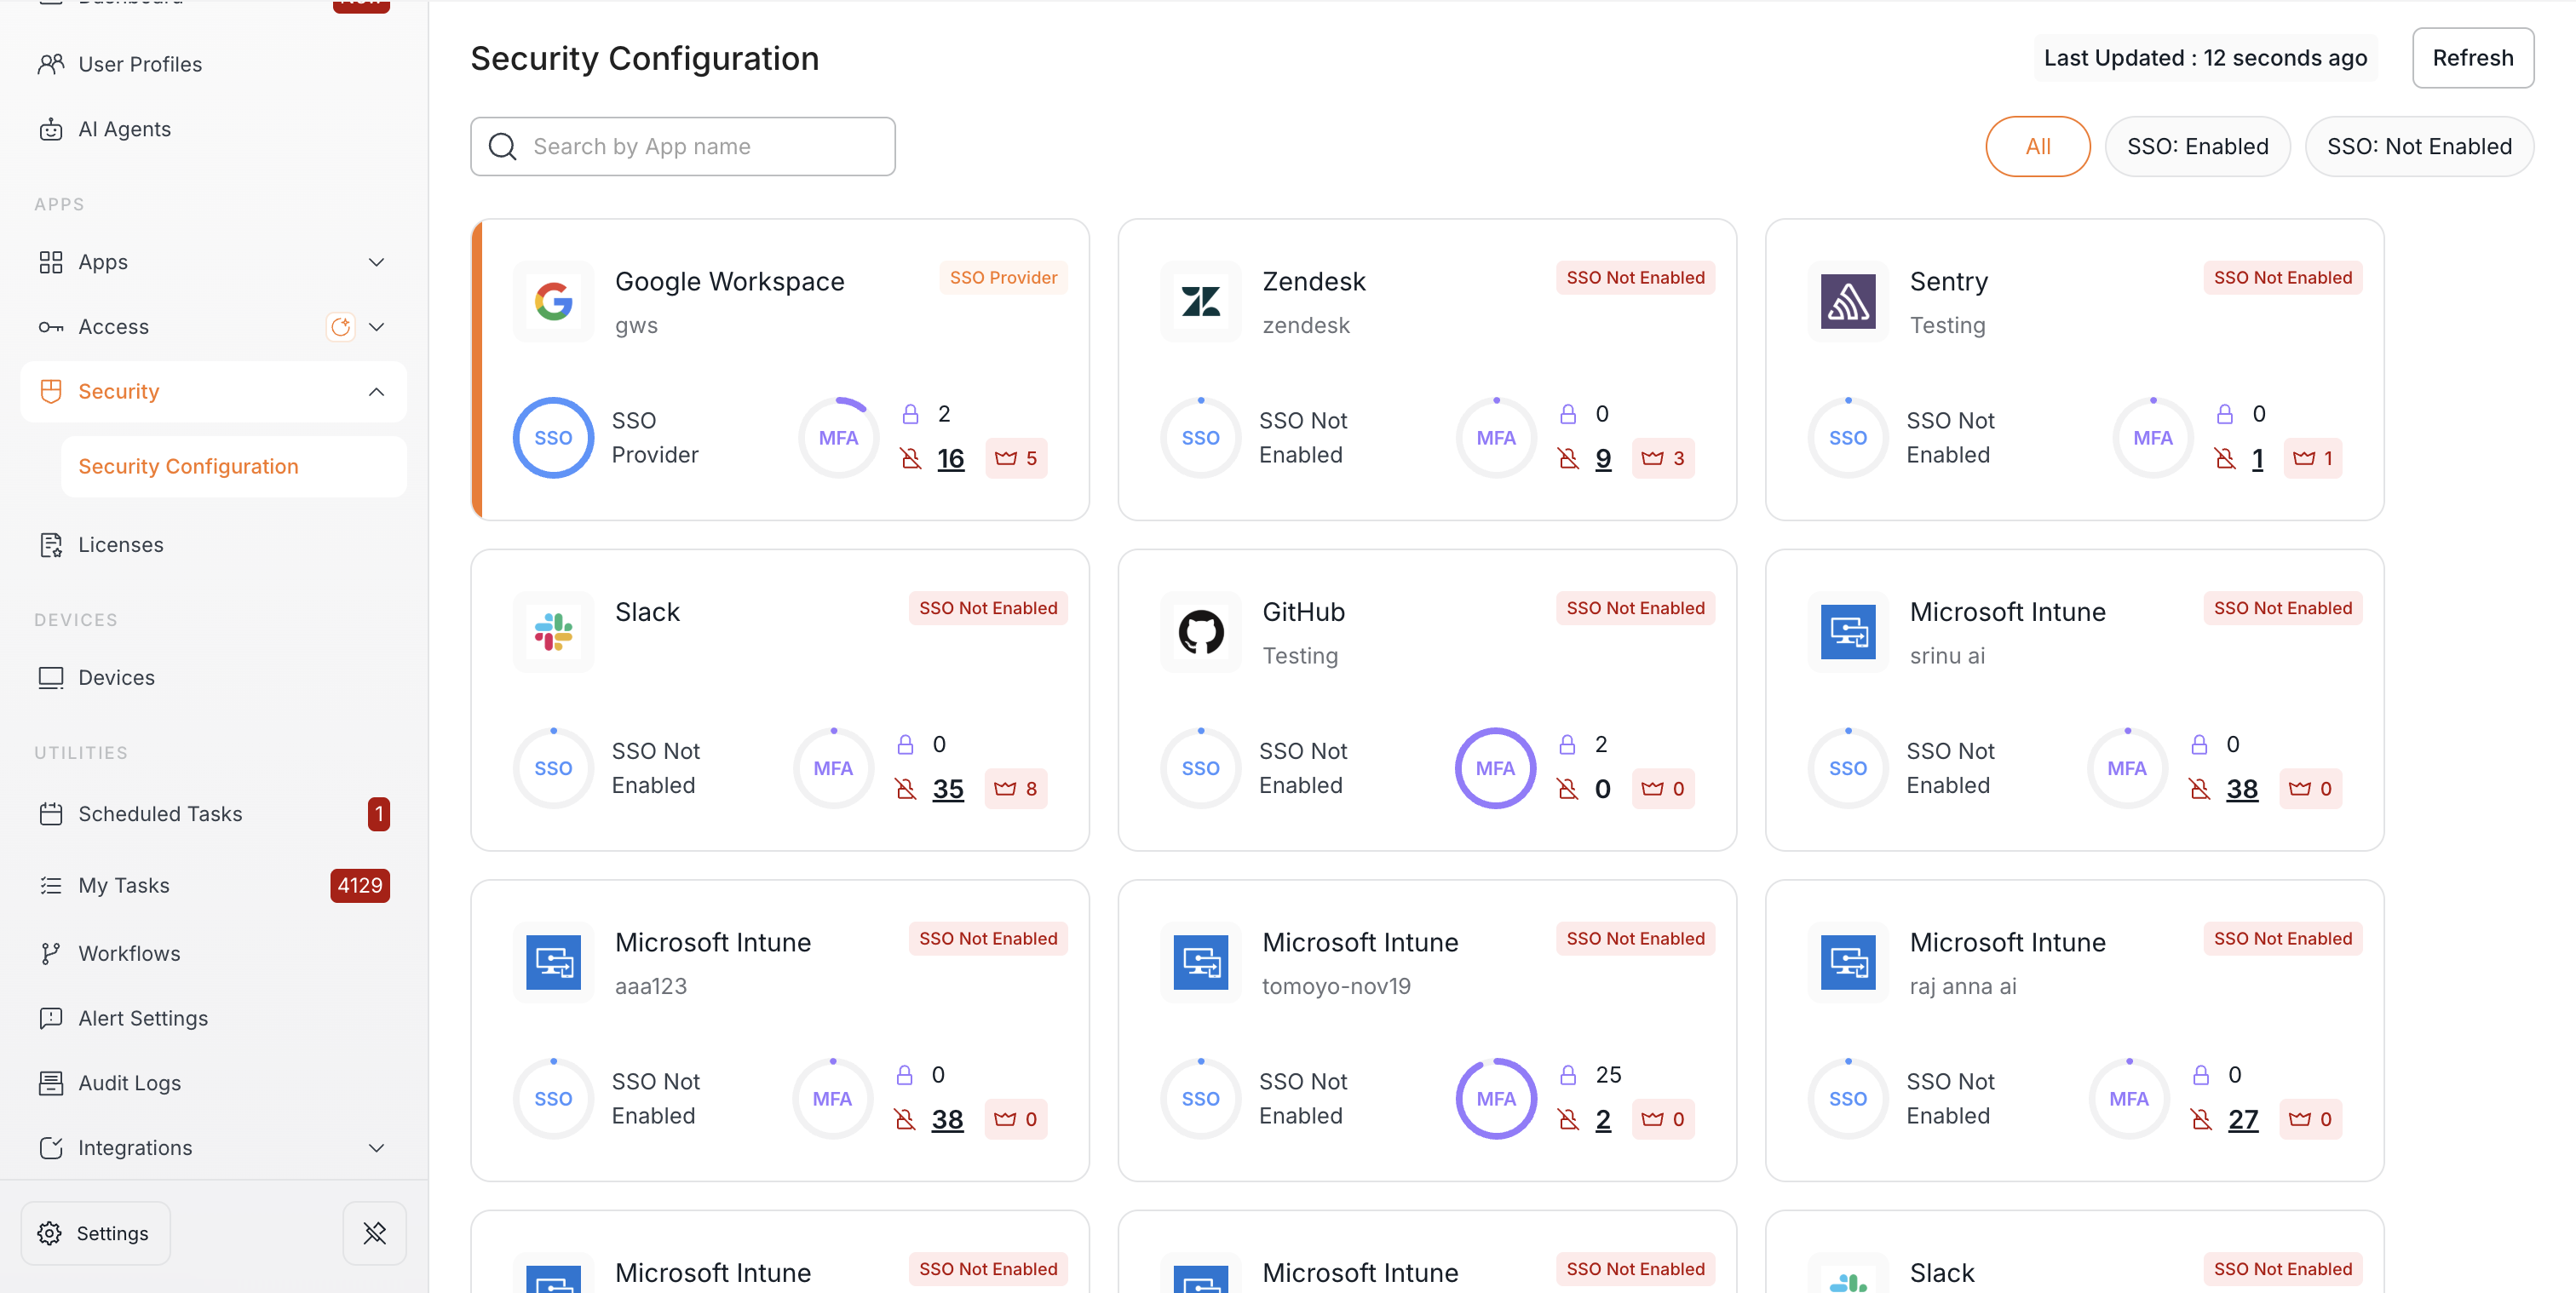Focus the Search by App name field
Screen dimensions: 2576x1293
(x=683, y=147)
